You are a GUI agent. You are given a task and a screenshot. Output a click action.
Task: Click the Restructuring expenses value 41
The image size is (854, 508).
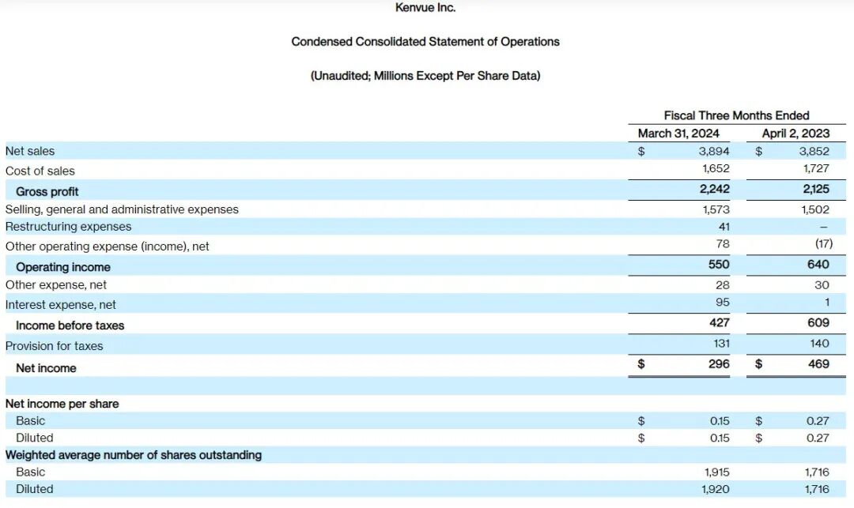point(724,226)
